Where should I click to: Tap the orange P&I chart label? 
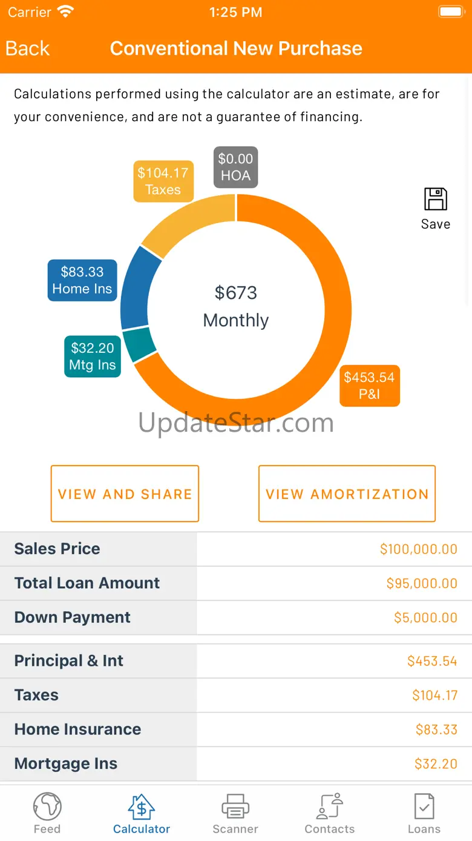(369, 386)
